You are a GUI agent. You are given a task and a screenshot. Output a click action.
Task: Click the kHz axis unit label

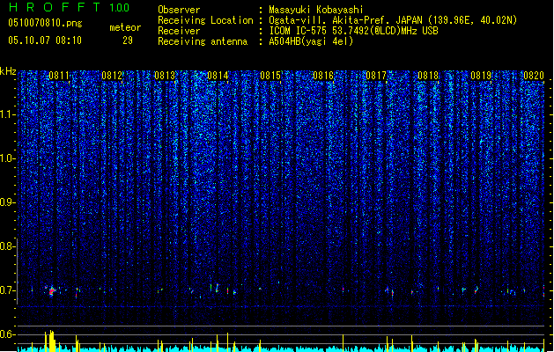pos(8,71)
